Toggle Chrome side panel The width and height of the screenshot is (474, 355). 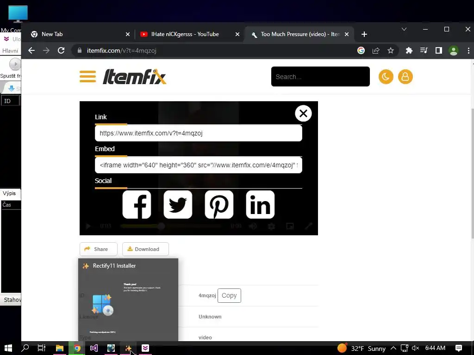point(439,50)
